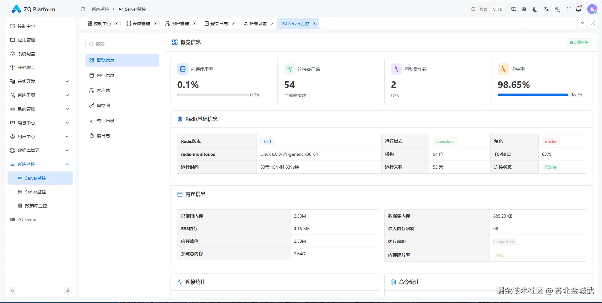Click the gear icon beside Redis基础信息

coord(180,119)
